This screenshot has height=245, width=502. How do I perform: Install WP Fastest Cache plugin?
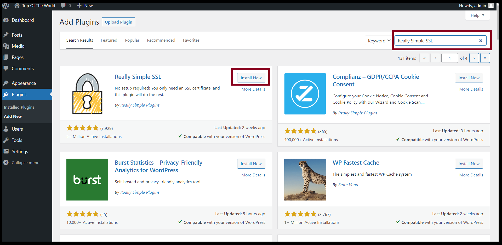click(x=469, y=164)
